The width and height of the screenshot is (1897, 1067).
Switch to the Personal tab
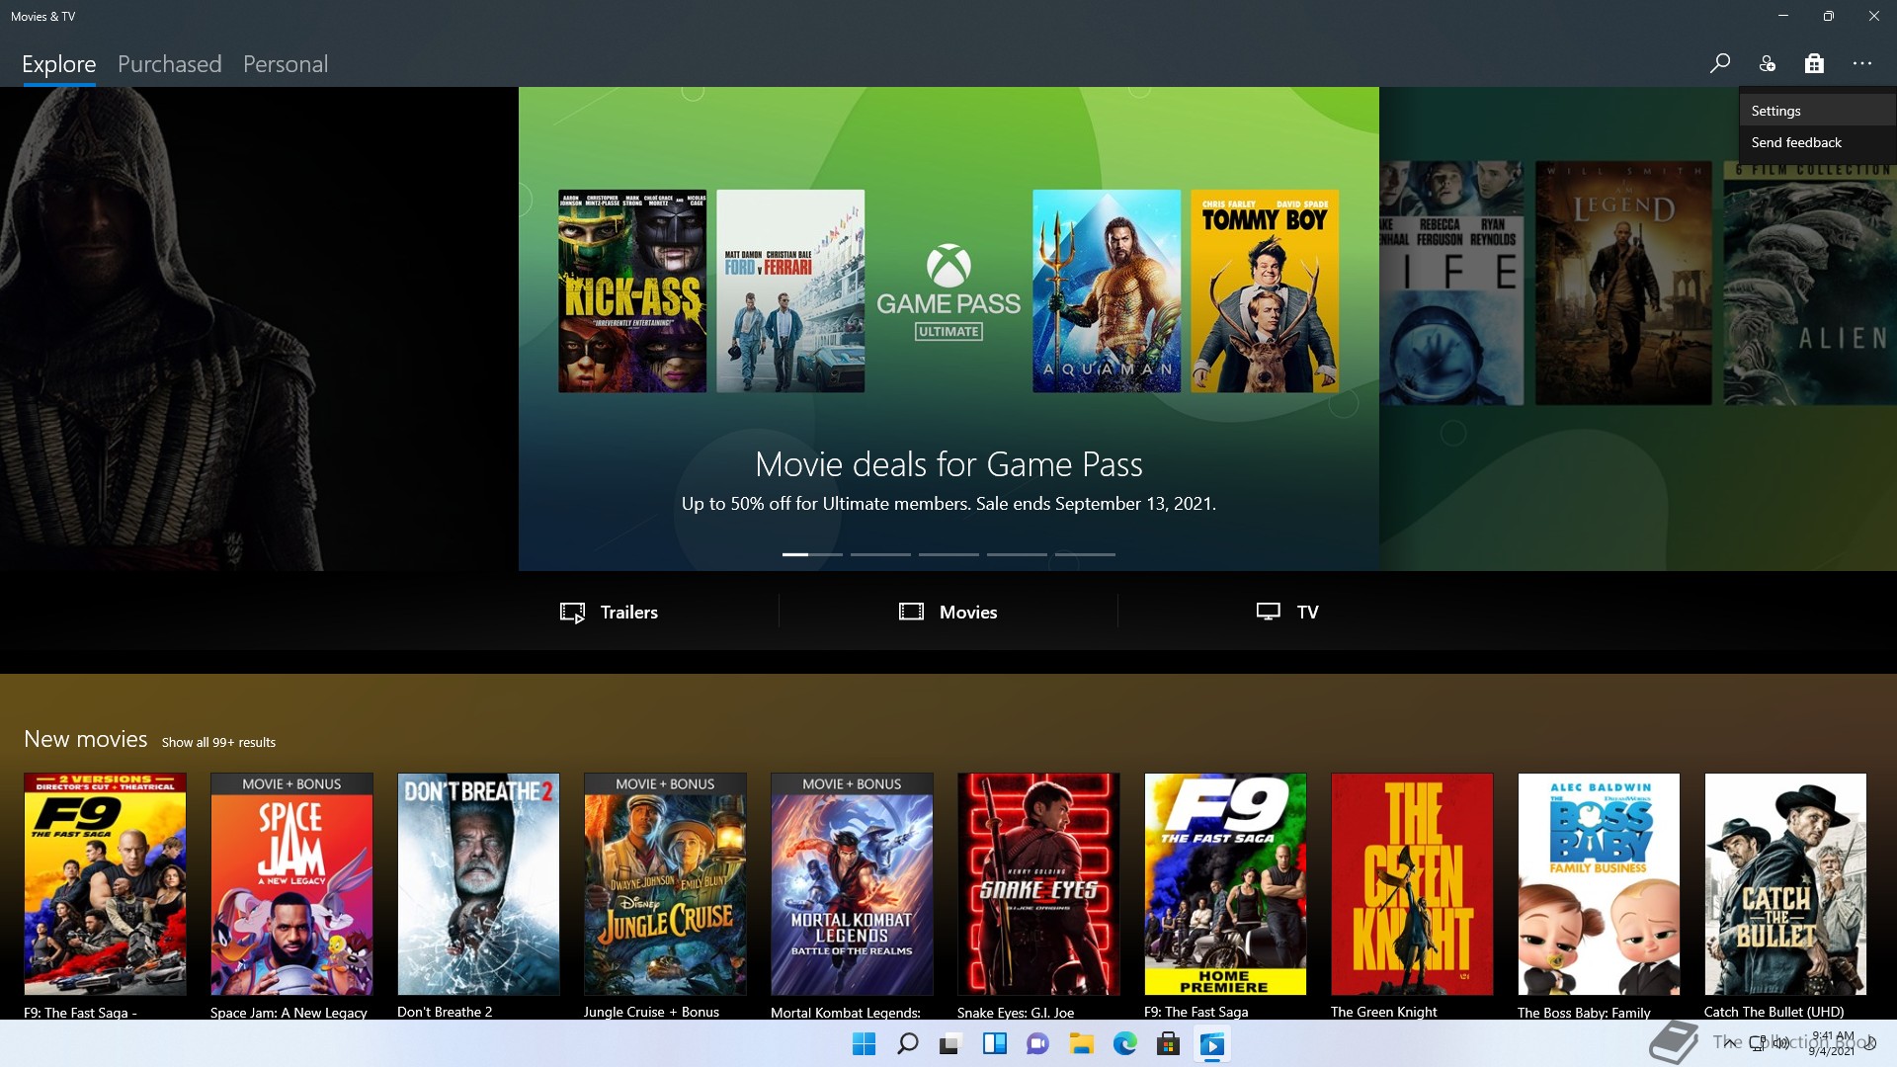(286, 64)
